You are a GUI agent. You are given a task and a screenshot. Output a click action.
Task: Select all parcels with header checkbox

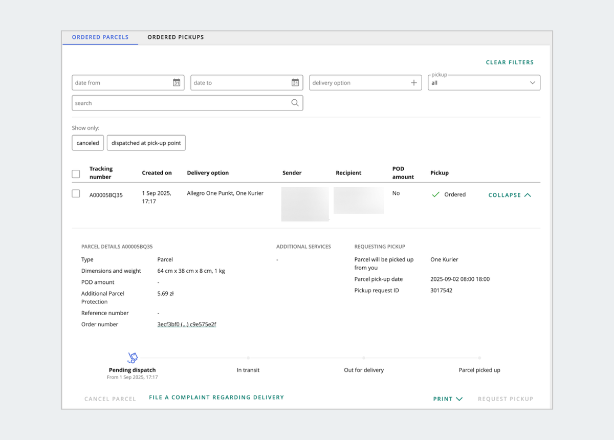point(76,174)
